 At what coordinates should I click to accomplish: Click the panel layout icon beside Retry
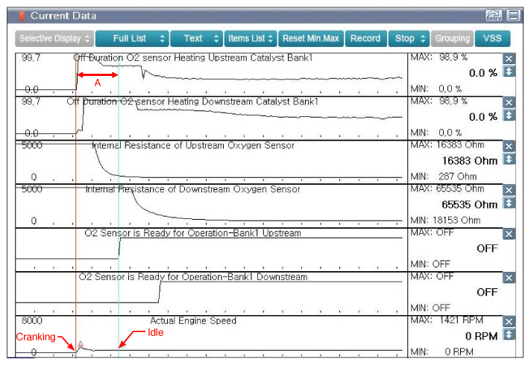coord(513,15)
